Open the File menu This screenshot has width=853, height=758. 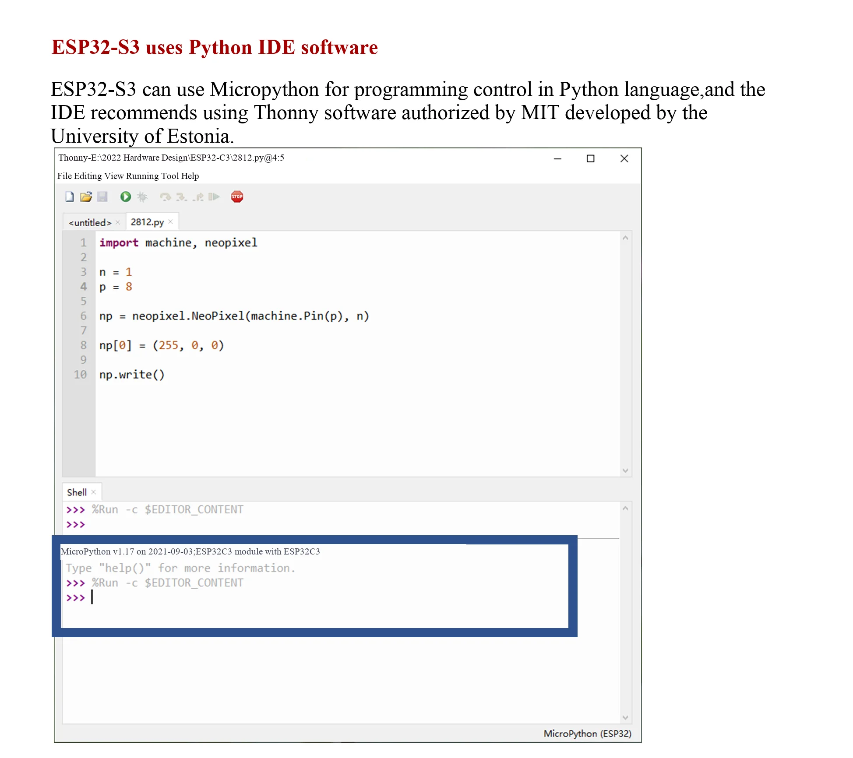coord(64,176)
